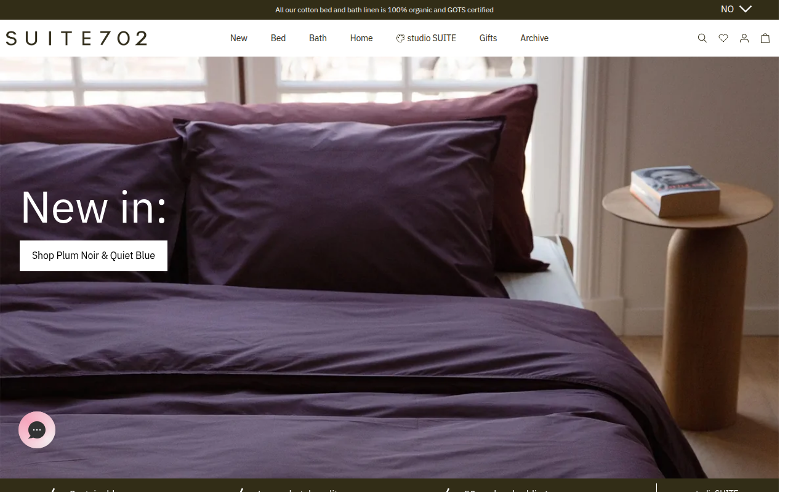Open the Gifts menu item
This screenshot has height=492, width=788.
click(488, 38)
